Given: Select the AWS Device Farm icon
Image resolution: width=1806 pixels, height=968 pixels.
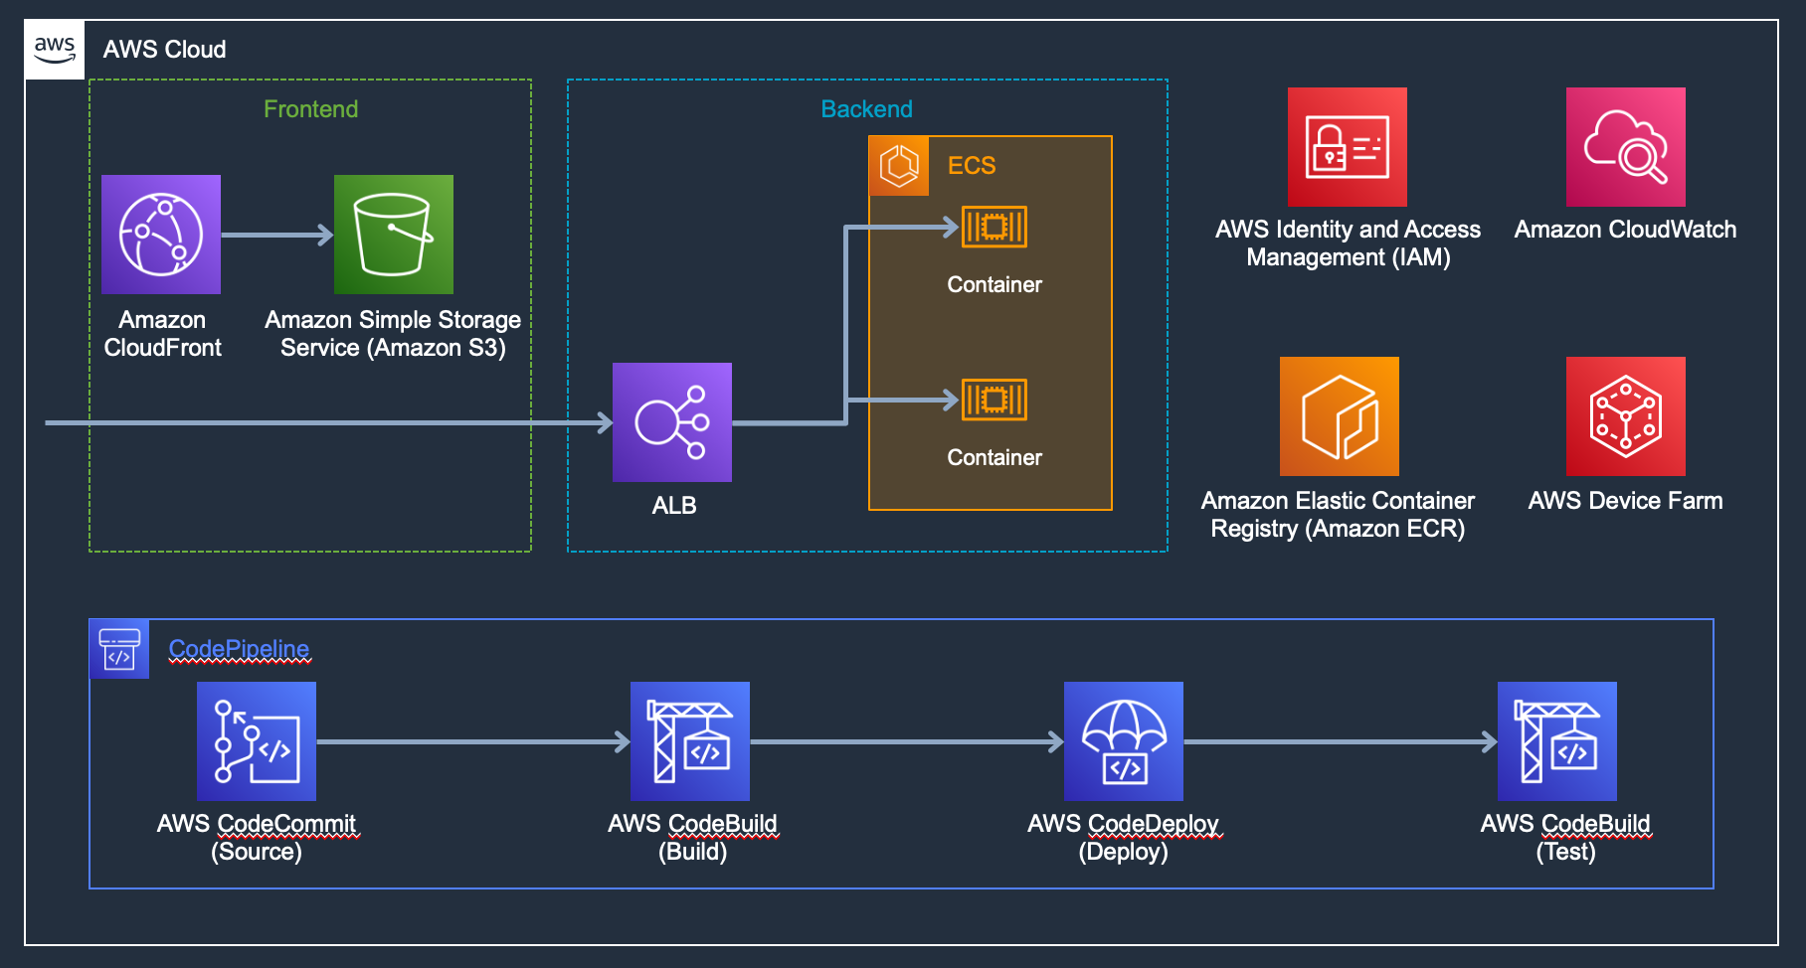Looking at the screenshot, I should point(1626,416).
